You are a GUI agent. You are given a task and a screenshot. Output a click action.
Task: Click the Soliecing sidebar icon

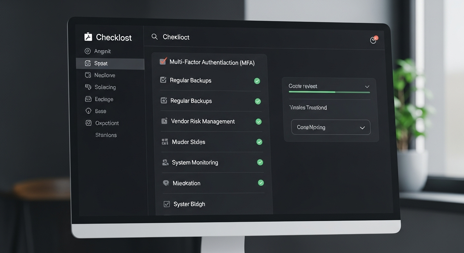[x=88, y=87]
